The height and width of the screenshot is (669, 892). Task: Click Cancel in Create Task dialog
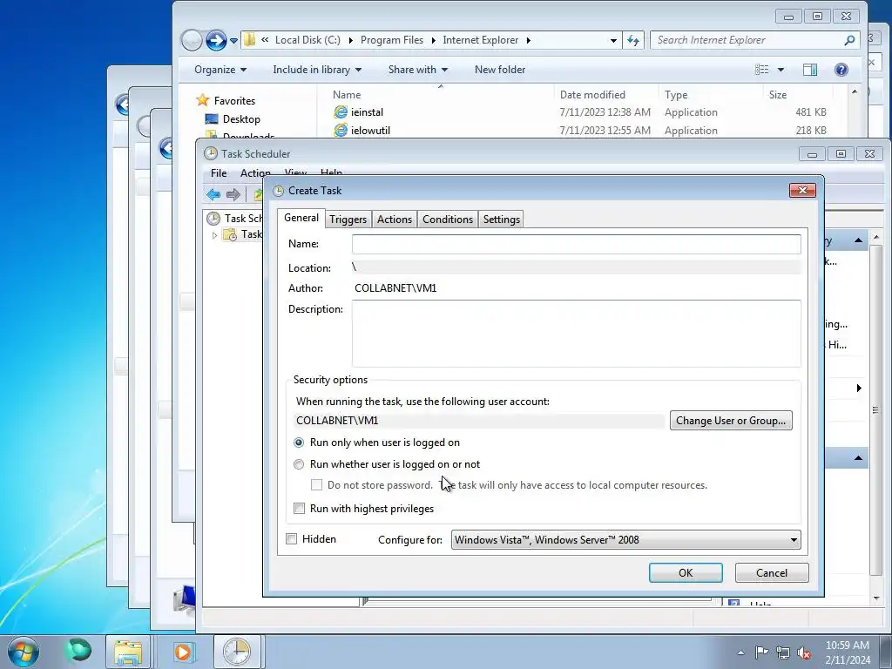point(772,573)
